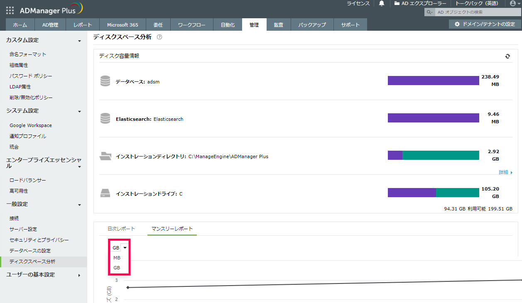
Task: Open the レポート tab
Action: [x=83, y=25]
